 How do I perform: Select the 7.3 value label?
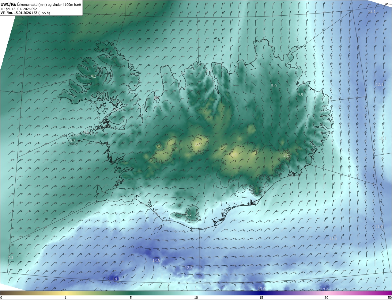tap(10, 257)
